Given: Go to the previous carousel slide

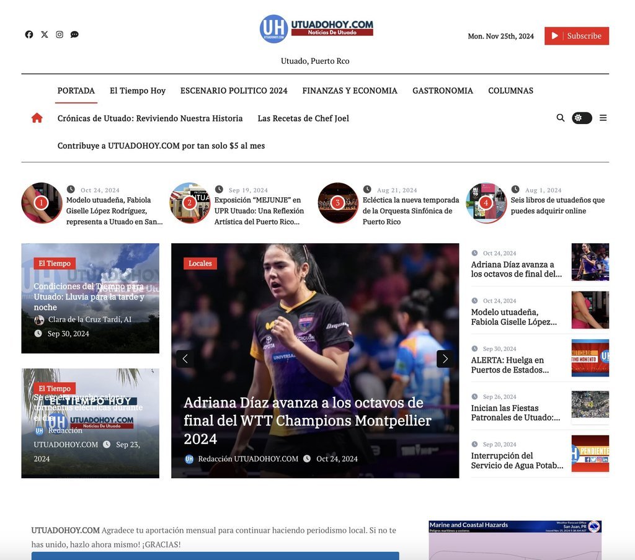Looking at the screenshot, I should click(x=184, y=359).
